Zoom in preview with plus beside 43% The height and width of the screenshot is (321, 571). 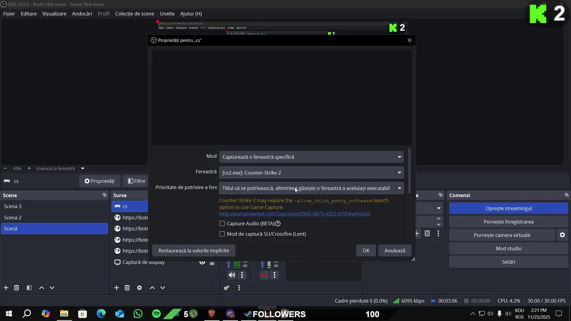(29, 169)
